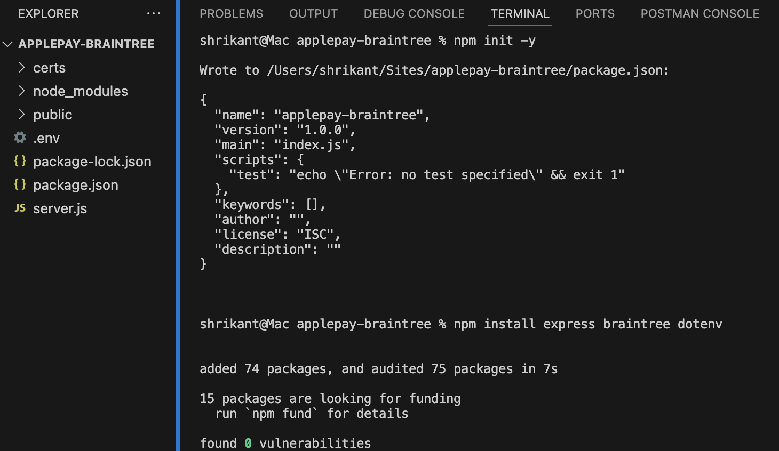Screen dimensions: 779x451
Task: Click the 'run `npm fund` for details' line
Action: (312, 414)
